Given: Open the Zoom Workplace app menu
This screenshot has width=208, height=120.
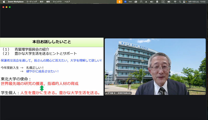Looking at the screenshot, I should [16, 2].
